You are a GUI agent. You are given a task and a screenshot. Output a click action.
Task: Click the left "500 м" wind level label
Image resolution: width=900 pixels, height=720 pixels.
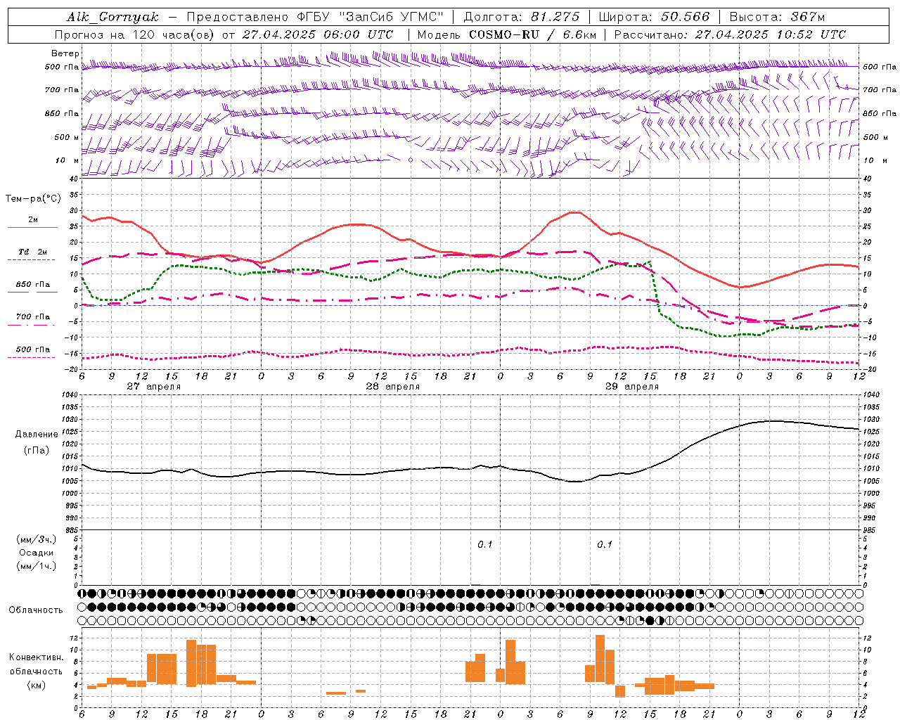click(67, 137)
